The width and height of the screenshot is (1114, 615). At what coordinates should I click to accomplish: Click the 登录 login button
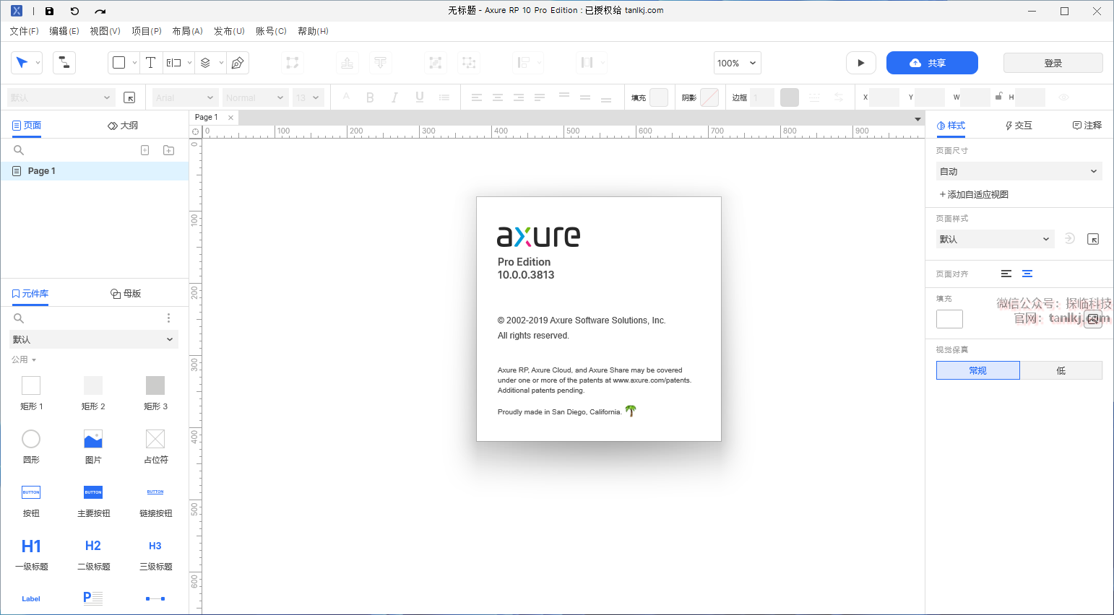[x=1053, y=63]
